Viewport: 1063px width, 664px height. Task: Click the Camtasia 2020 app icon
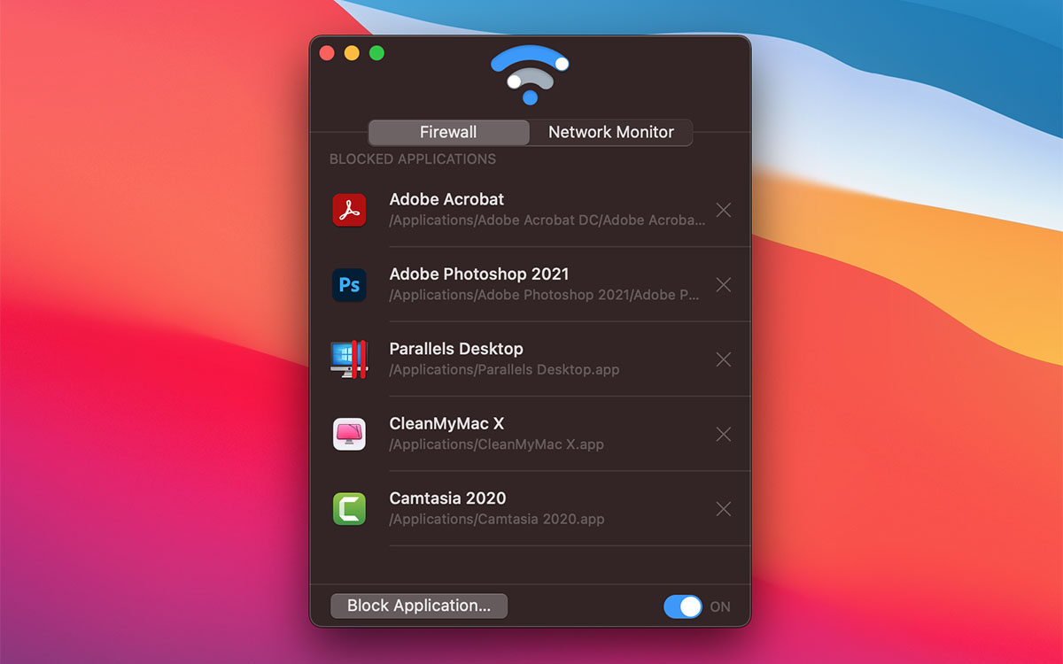pyautogui.click(x=349, y=509)
